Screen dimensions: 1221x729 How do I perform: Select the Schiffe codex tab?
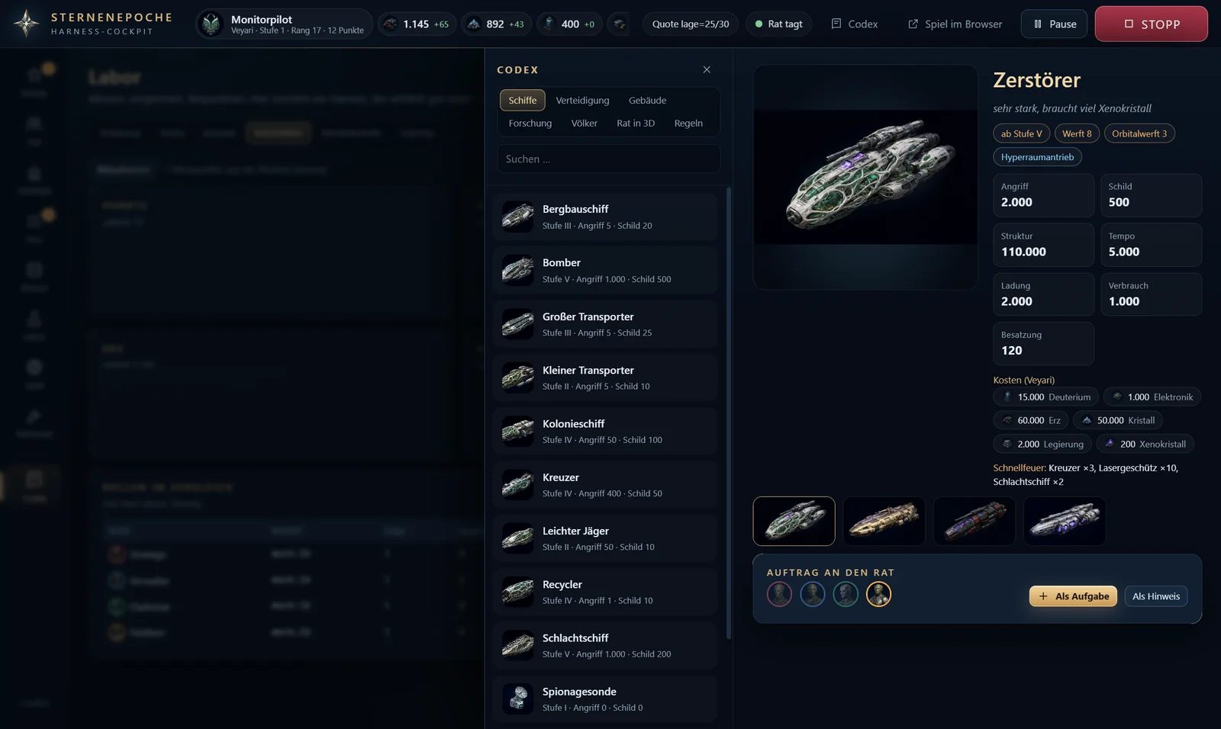point(523,100)
